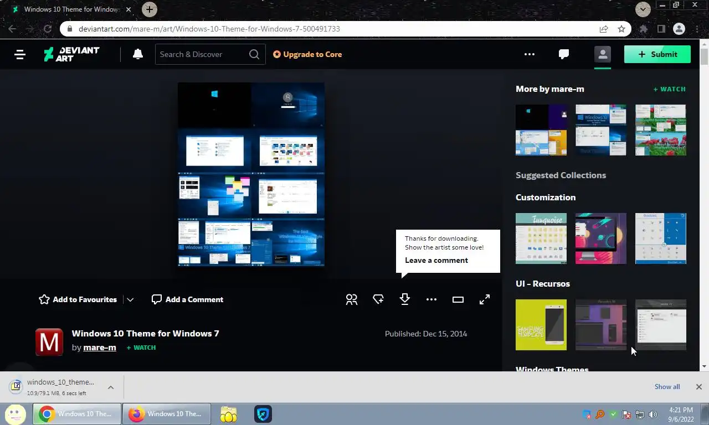Open first More by mare-m thumbnail
Screen dimensions: 709x425
pos(541,130)
